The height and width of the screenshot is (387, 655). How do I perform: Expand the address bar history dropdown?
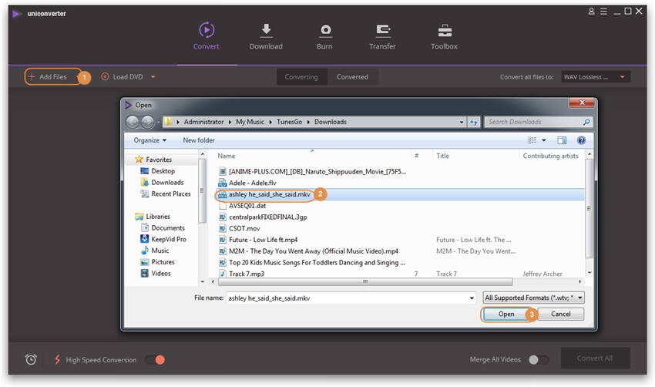point(462,122)
